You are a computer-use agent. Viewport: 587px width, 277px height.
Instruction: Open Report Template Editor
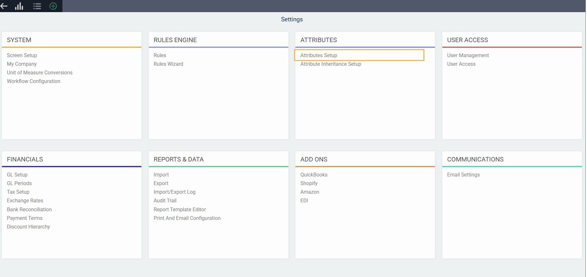coord(180,209)
